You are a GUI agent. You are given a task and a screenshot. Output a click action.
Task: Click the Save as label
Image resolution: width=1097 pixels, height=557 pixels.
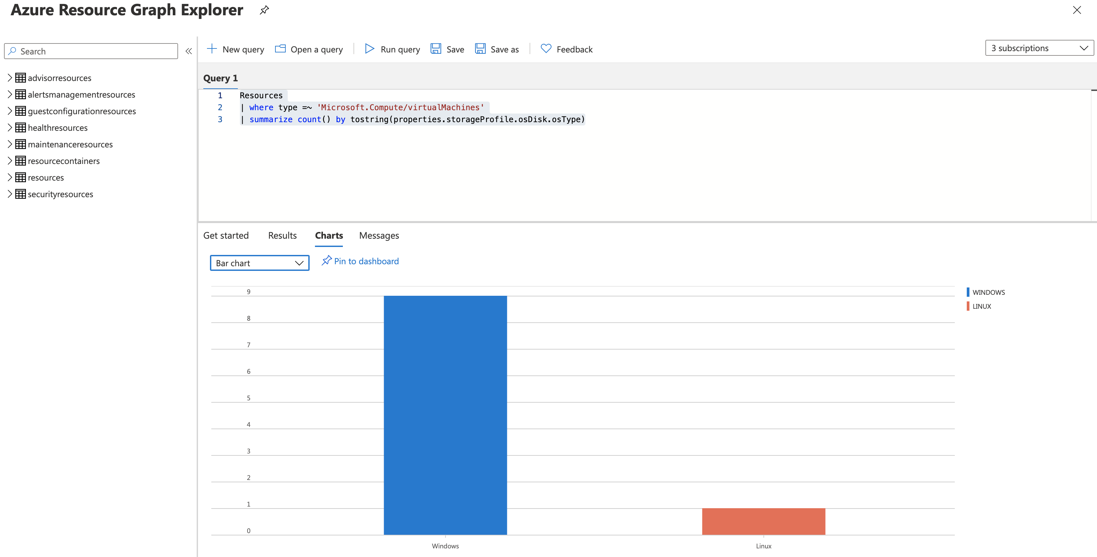coord(505,49)
